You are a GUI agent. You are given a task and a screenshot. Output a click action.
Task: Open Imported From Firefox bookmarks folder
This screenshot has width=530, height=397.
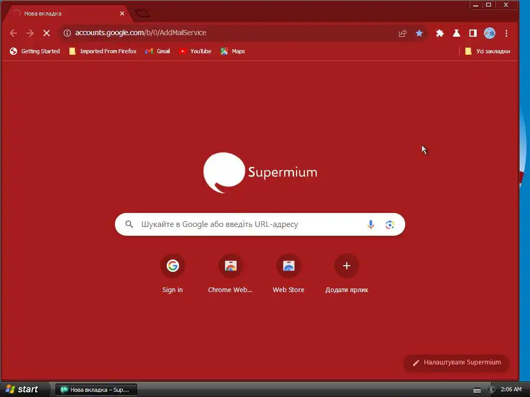tap(103, 51)
